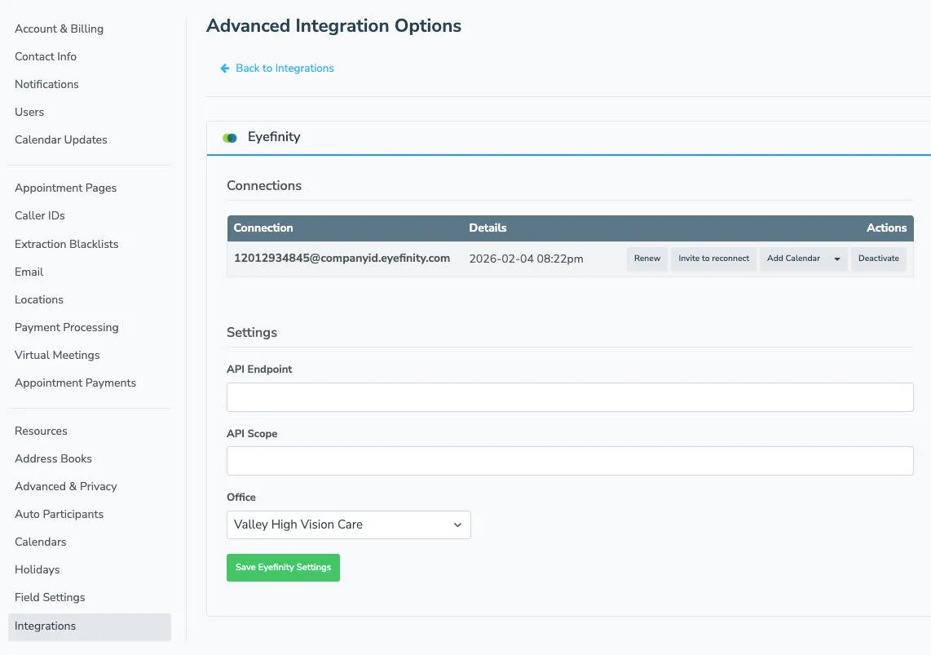Click the Eyefinity logo icon
Image resolution: width=931 pixels, height=655 pixels.
228,137
